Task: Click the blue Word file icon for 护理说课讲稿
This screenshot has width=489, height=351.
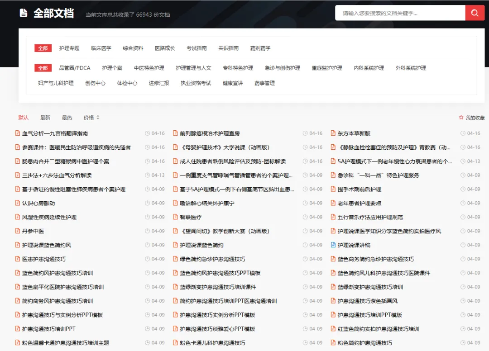Action: tap(333, 245)
